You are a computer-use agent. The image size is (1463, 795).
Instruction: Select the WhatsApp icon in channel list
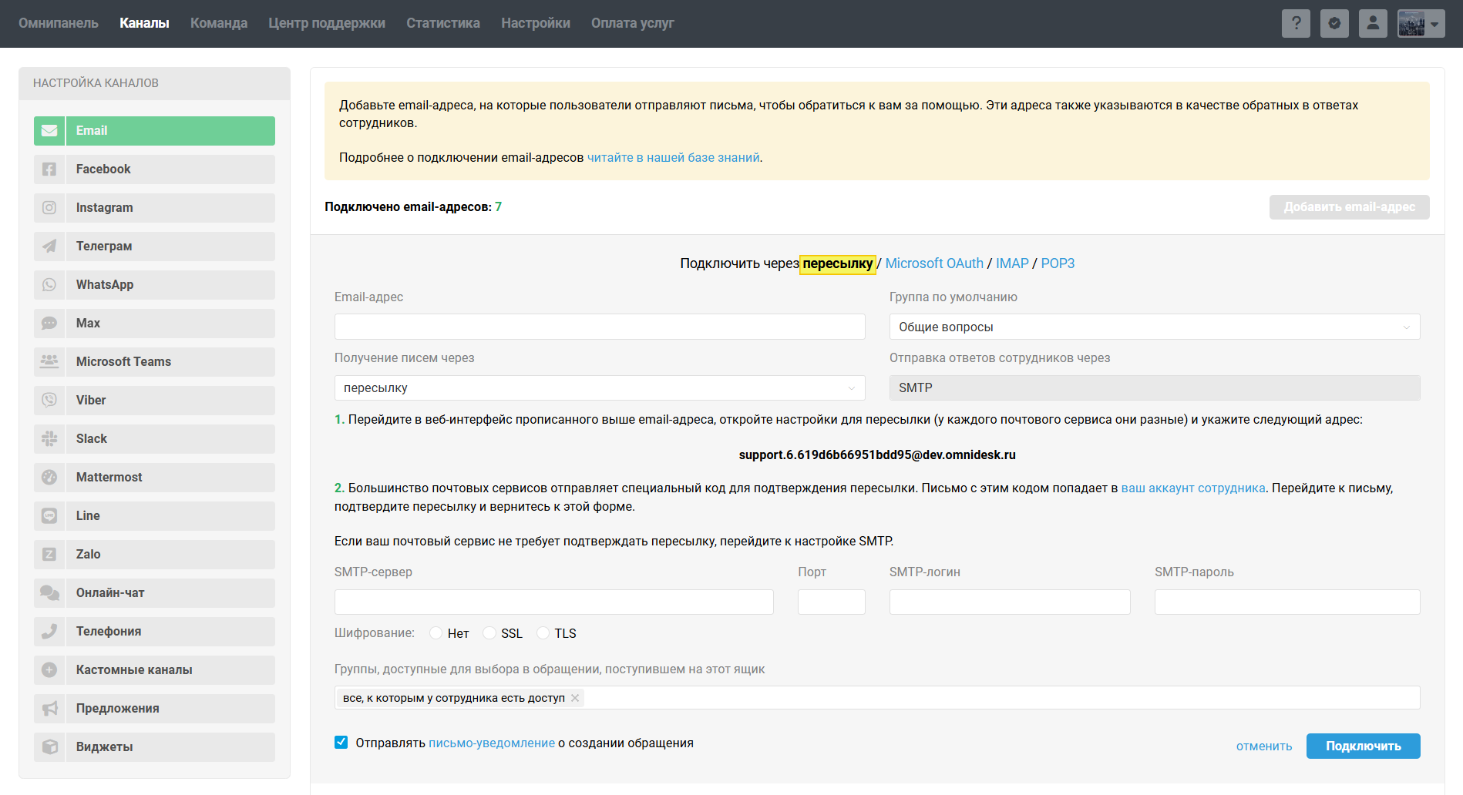coord(49,285)
